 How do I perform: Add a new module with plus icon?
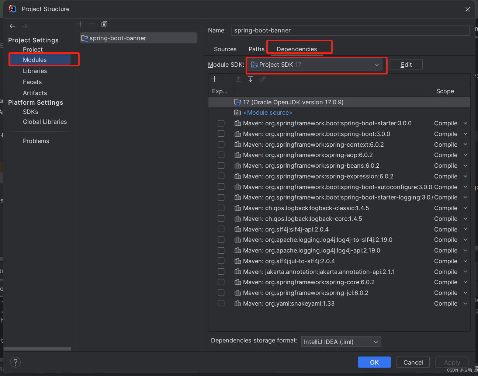tap(80, 24)
